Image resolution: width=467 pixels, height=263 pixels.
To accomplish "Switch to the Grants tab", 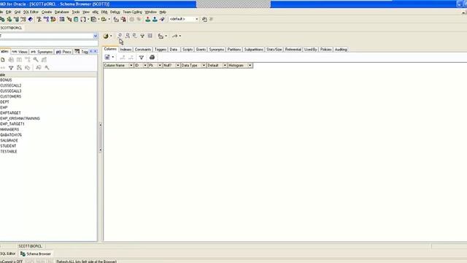I will click(201, 50).
